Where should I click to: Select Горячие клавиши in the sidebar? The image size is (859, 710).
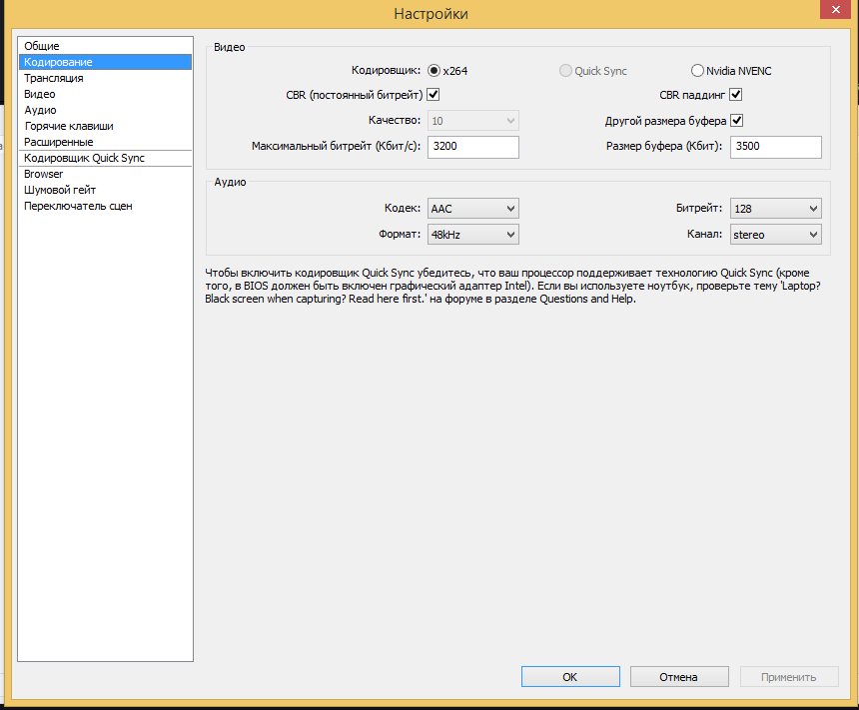pos(69,126)
